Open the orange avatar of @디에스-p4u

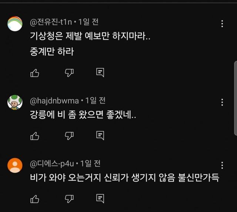click(15, 165)
